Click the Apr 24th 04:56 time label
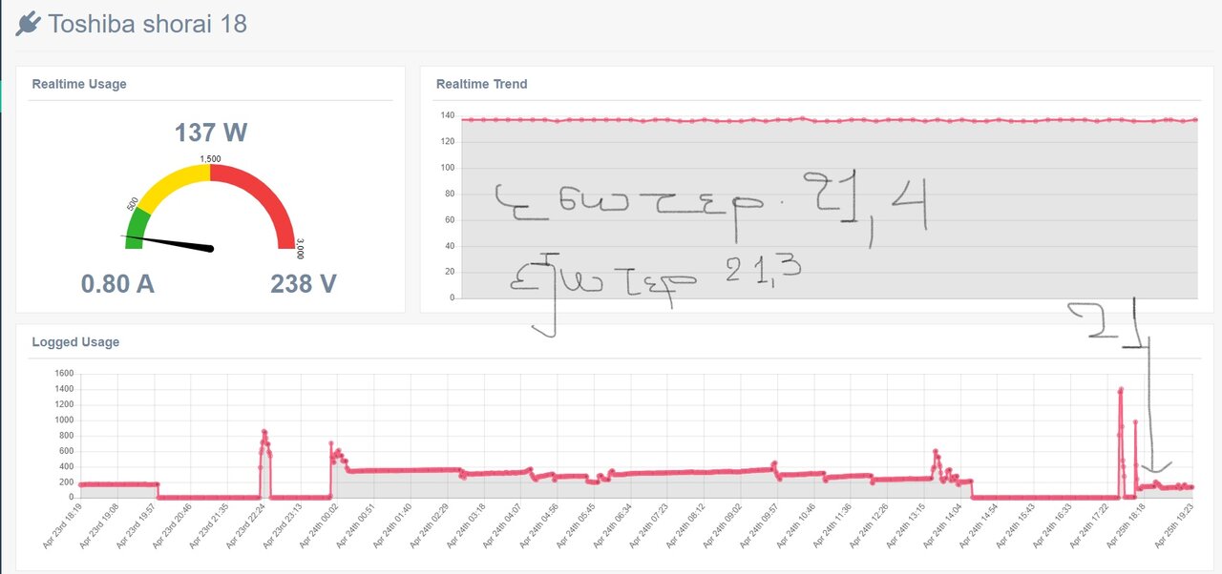Screen dimensions: 1222x574 tap(539, 525)
